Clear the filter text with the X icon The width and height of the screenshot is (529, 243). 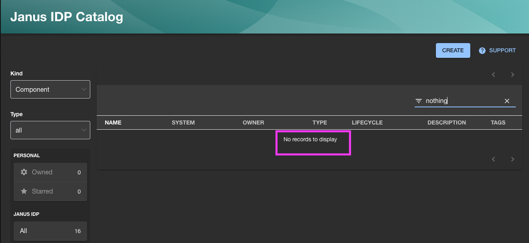[x=507, y=101]
